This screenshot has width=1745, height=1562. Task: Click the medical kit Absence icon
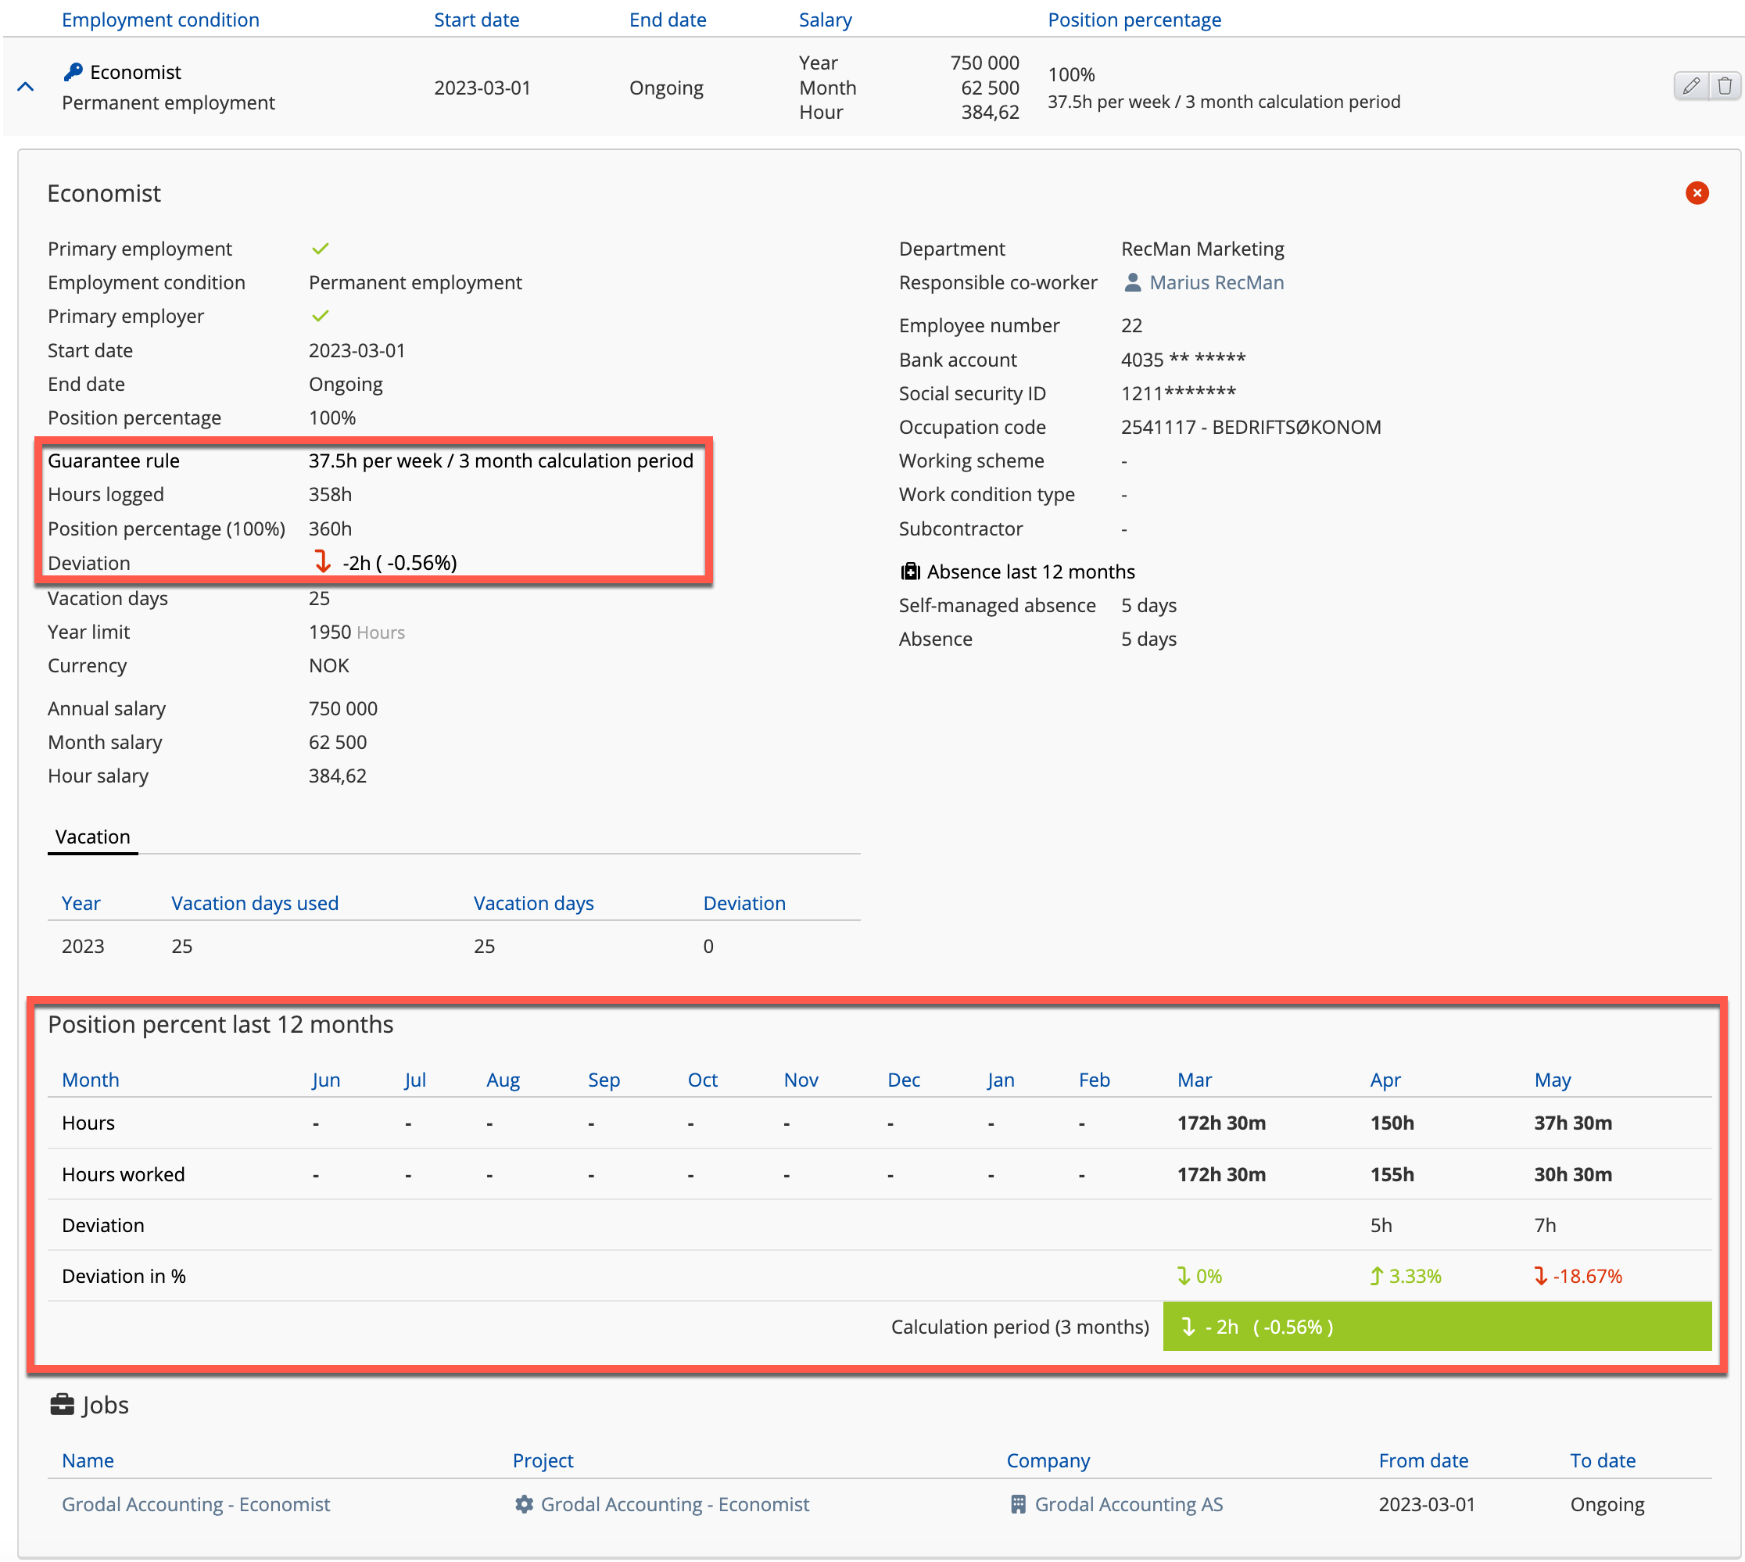(909, 571)
